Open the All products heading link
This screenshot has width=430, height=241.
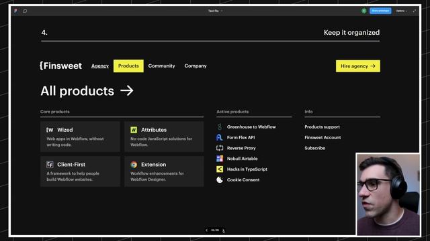[x=87, y=91]
